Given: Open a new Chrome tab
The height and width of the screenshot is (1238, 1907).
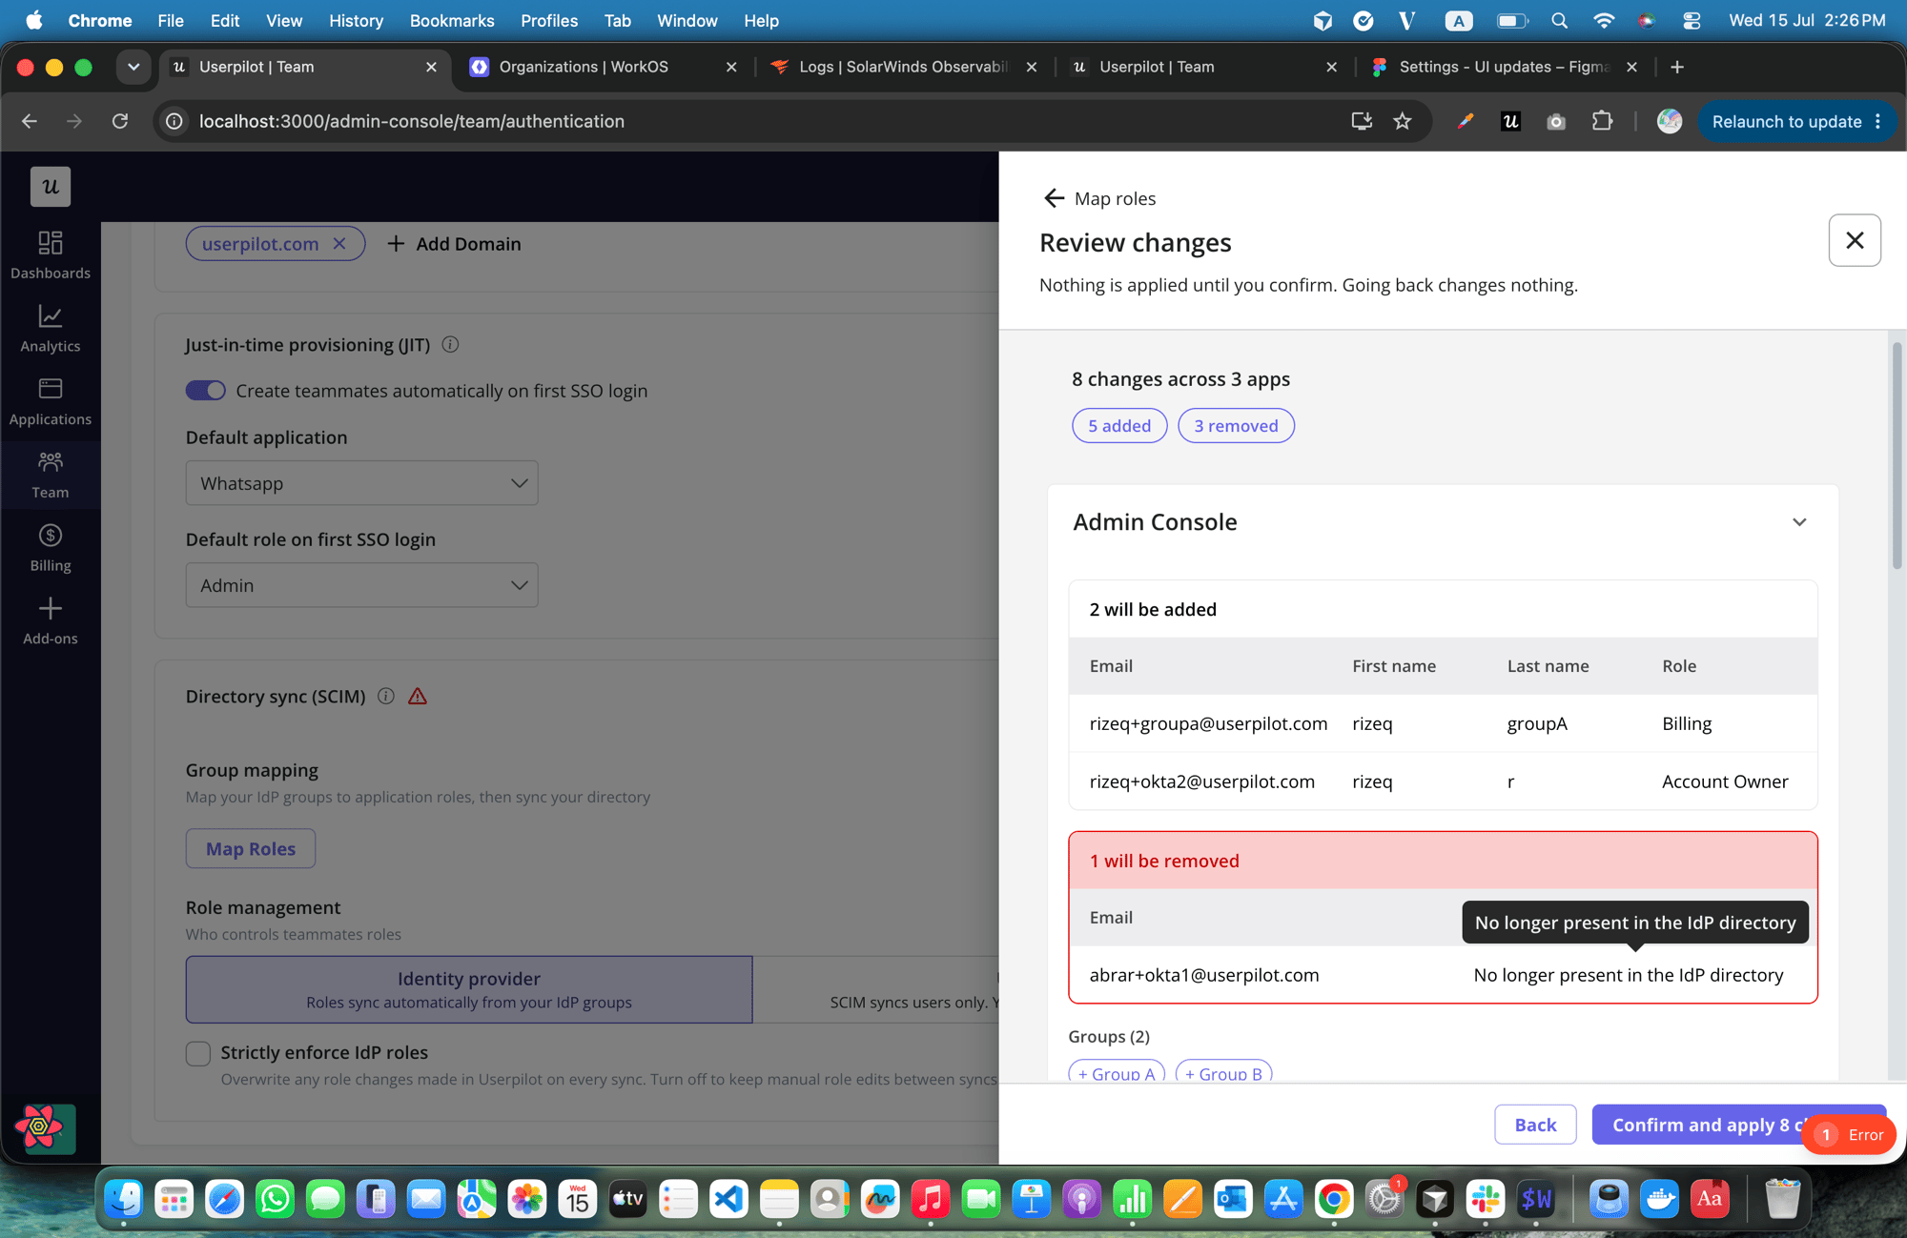Looking at the screenshot, I should click(x=1677, y=67).
